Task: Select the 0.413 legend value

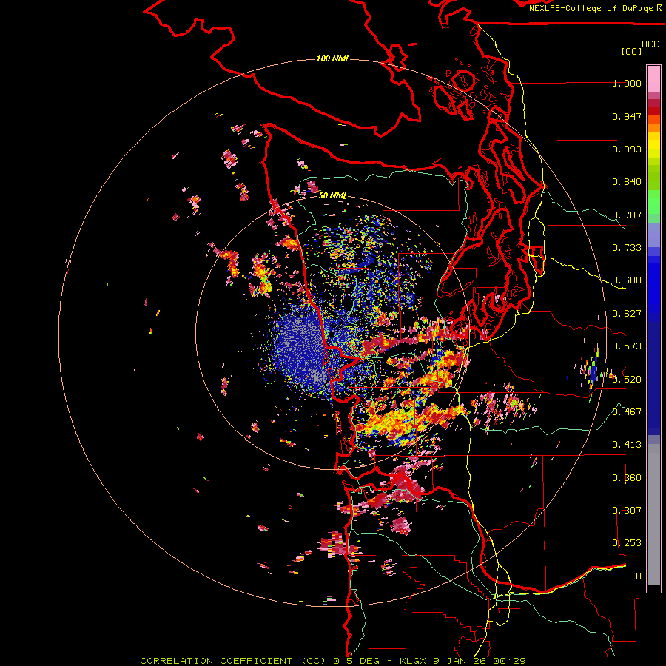Action: (627, 445)
